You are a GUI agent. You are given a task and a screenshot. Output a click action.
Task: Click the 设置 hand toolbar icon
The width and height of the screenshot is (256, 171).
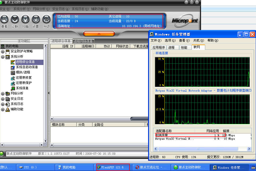[x=36, y=19]
